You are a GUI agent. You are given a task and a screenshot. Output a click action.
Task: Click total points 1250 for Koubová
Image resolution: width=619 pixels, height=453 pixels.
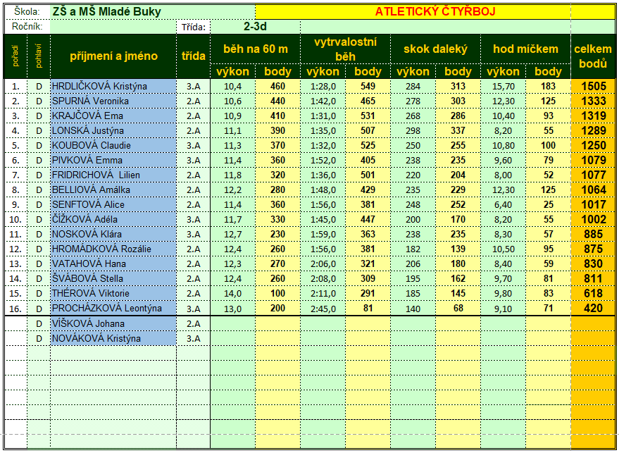(x=593, y=146)
